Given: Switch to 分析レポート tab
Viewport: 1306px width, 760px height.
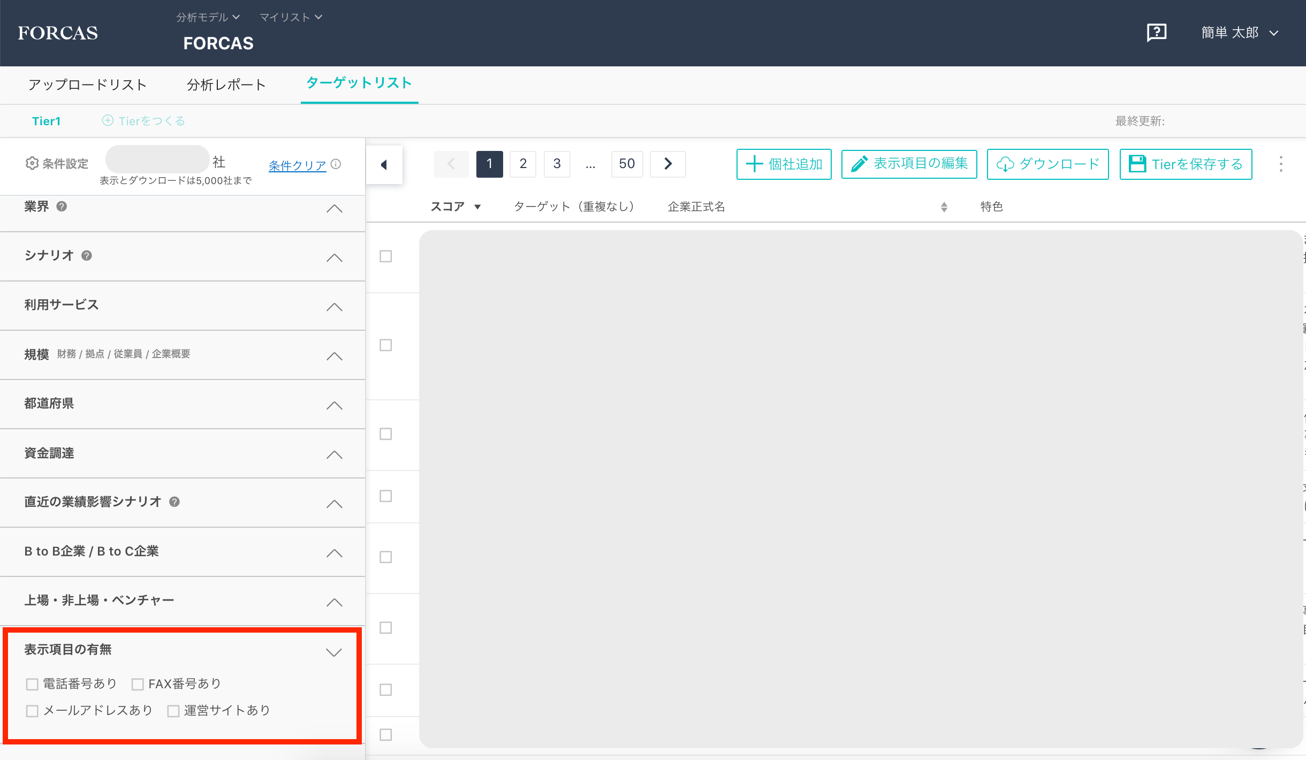Looking at the screenshot, I should (226, 85).
